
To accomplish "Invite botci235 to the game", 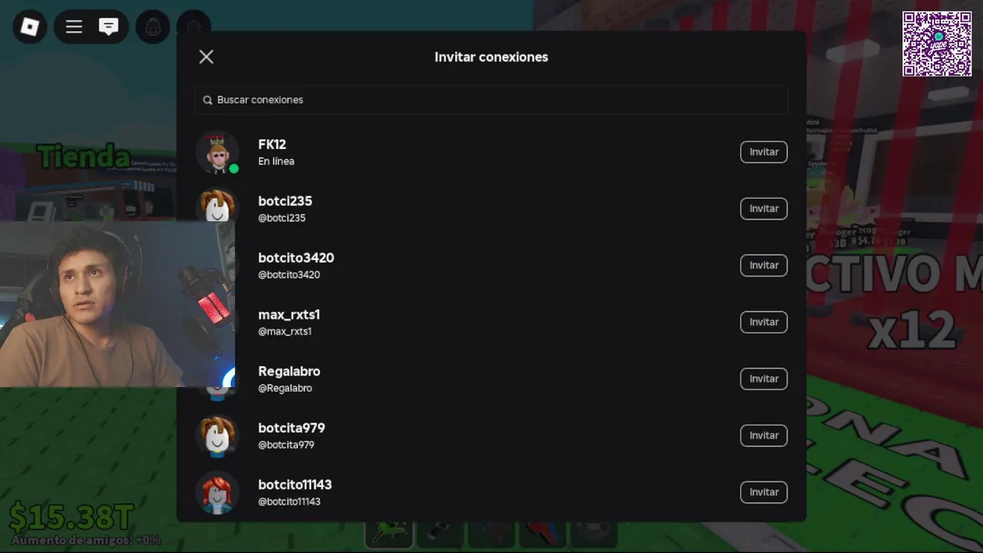I will pos(763,209).
